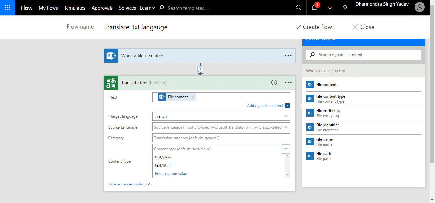Open settings gear icon
This screenshot has height=203, width=435.
(345, 8)
